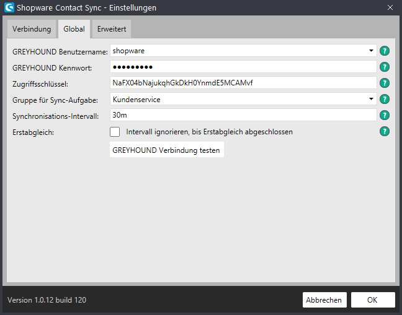The image size is (402, 315).
Task: Select the Global tab
Action: [74, 29]
